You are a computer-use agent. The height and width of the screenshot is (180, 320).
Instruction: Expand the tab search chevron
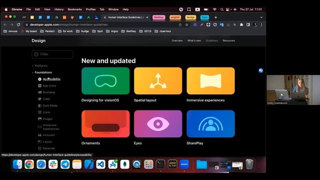click(261, 17)
